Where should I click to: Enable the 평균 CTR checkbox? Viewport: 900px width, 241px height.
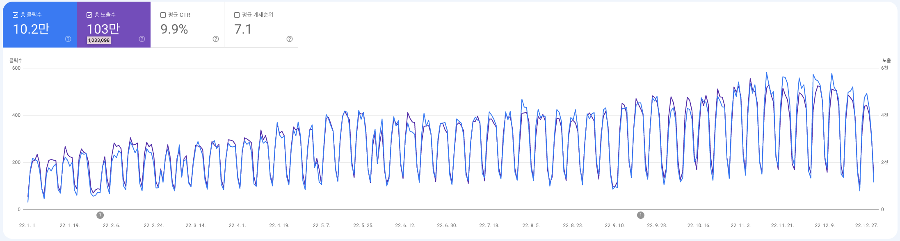pyautogui.click(x=163, y=15)
